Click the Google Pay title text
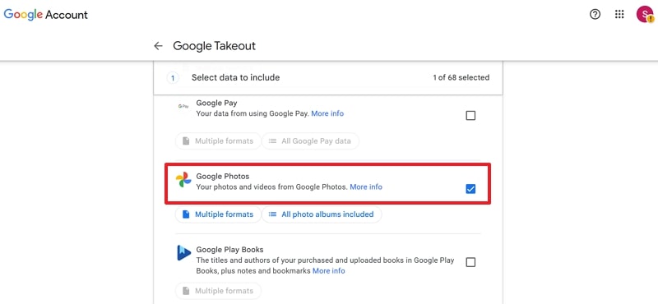Image resolution: width=658 pixels, height=304 pixels. tap(216, 104)
